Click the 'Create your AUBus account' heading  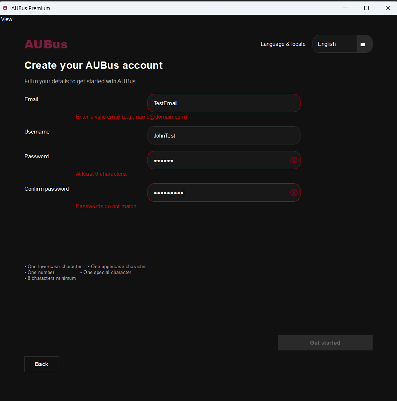click(94, 65)
